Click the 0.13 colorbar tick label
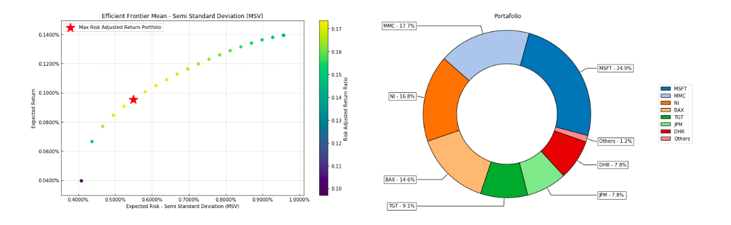Viewport: 731px width, 225px height. [x=337, y=121]
